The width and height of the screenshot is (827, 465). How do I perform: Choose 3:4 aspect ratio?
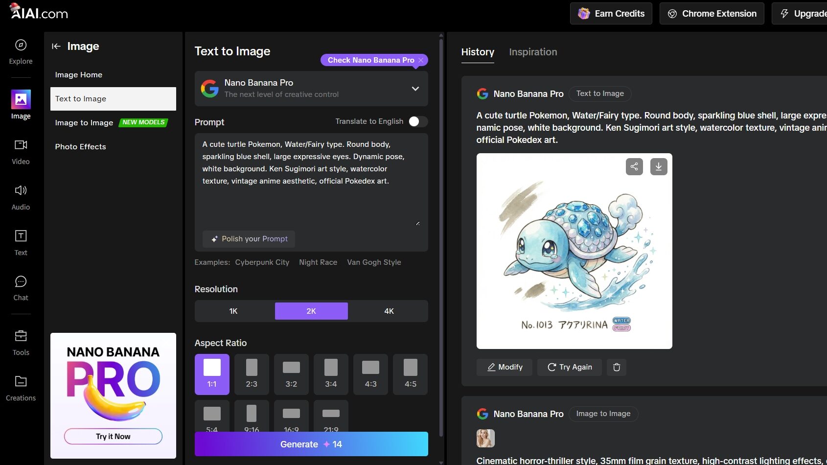[331, 374]
